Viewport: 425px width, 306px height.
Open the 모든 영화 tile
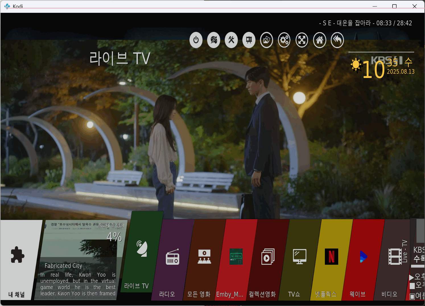point(204,260)
